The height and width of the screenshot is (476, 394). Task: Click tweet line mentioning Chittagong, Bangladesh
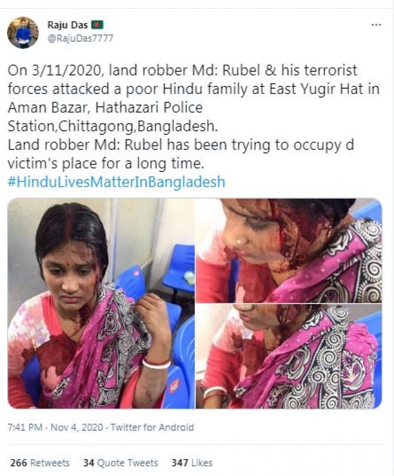(x=112, y=126)
